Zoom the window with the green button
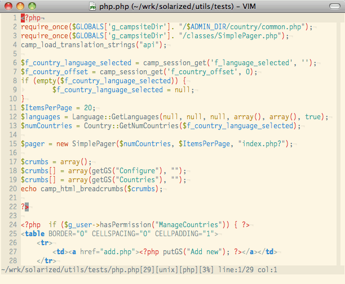This screenshot has height=284, width=345. click(31, 6)
